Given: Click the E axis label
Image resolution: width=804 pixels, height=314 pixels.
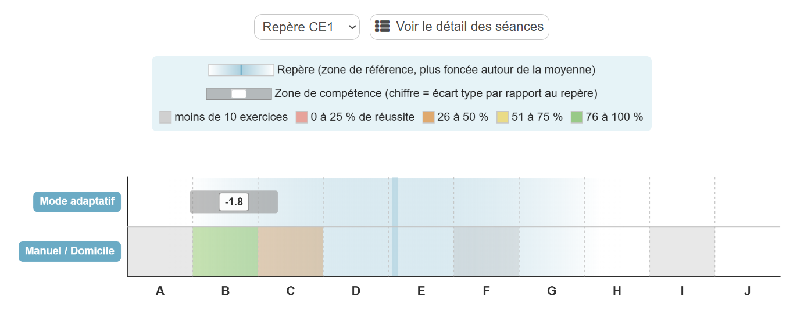Looking at the screenshot, I should click(x=421, y=291).
